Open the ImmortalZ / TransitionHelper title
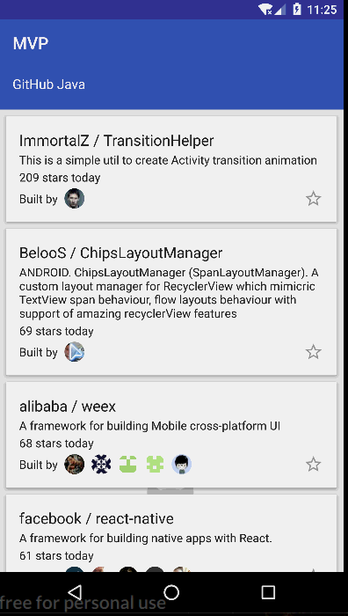 click(x=117, y=141)
